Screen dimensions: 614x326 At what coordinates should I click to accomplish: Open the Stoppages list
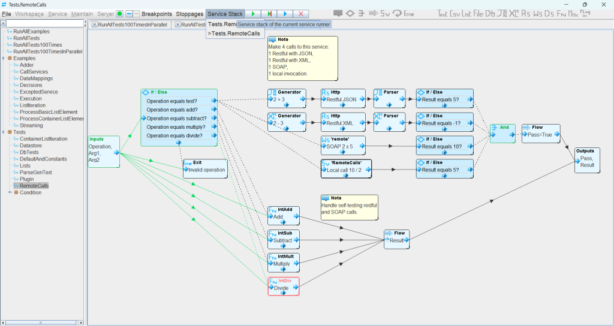(189, 14)
